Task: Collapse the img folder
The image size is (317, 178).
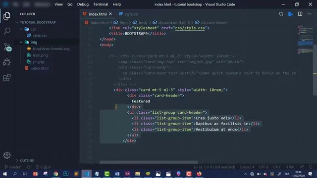Action: [34, 42]
